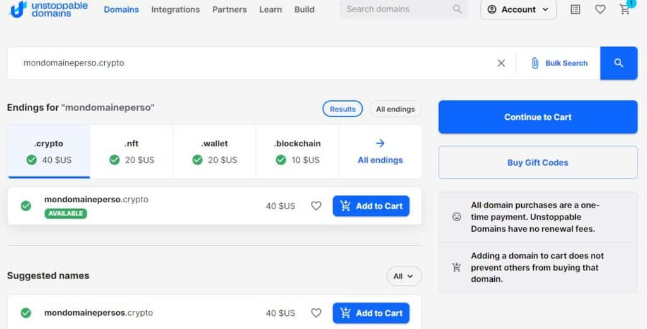Select the .nft ending tab

pyautogui.click(x=131, y=151)
